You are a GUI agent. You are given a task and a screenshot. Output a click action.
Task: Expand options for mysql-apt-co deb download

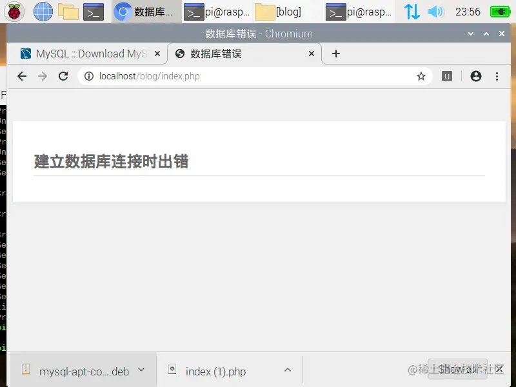[141, 370]
